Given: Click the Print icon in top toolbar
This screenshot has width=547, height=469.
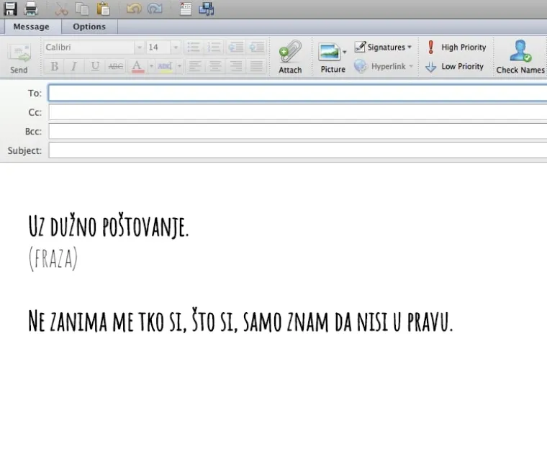Looking at the screenshot, I should click(x=31, y=9).
